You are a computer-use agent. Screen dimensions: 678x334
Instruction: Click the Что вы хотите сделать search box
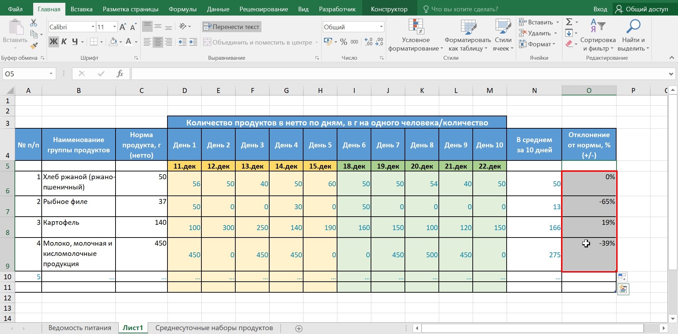(461, 9)
